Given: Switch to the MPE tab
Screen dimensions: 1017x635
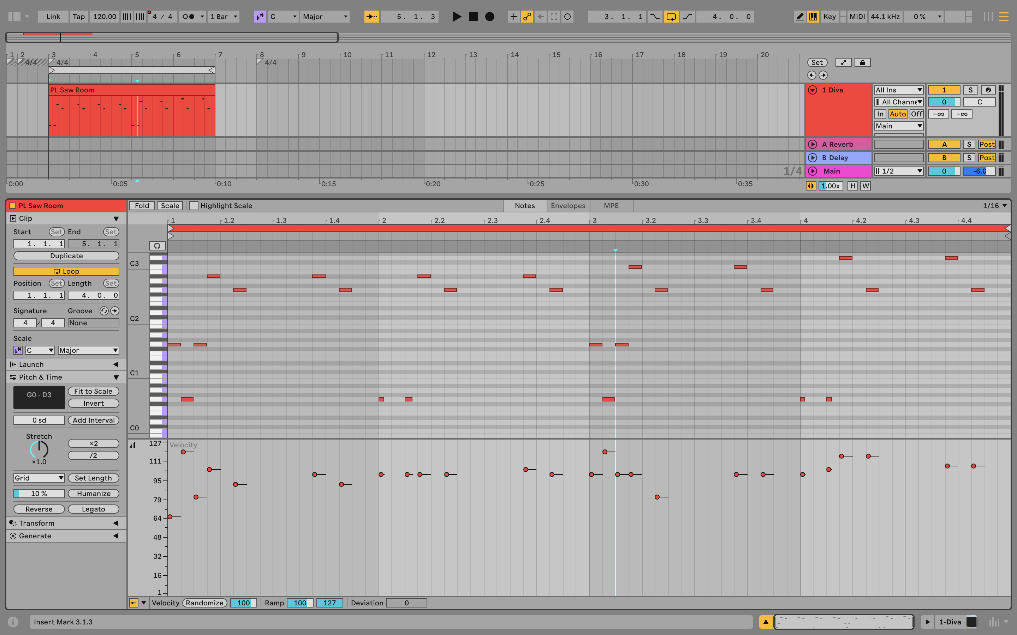Looking at the screenshot, I should pyautogui.click(x=611, y=206).
